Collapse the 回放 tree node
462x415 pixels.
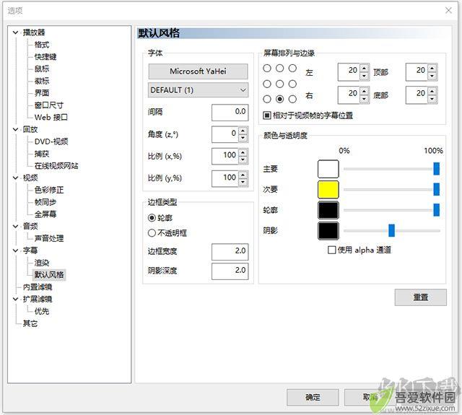coord(15,129)
